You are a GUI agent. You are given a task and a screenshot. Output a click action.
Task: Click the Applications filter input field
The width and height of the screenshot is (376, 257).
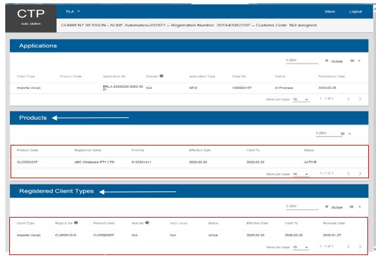pyautogui.click(x=302, y=60)
